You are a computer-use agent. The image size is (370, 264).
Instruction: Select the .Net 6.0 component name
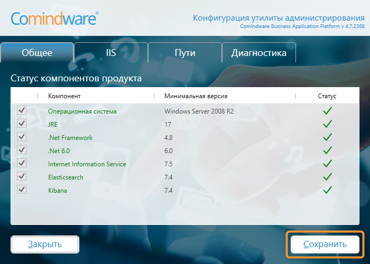[x=59, y=151]
